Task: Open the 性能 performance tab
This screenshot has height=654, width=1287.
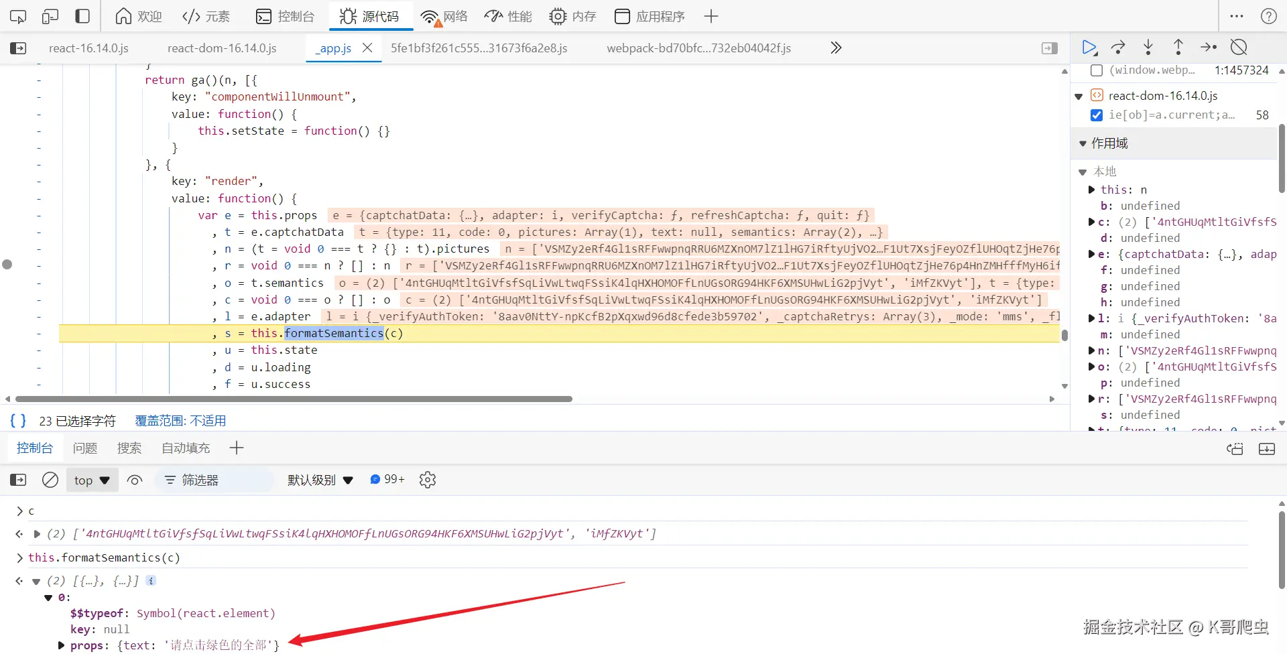Action: click(x=508, y=16)
